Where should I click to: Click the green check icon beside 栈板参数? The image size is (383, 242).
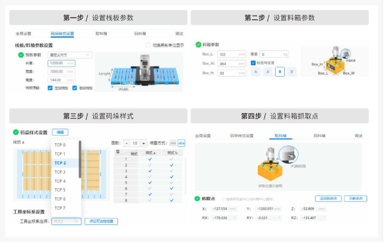pyautogui.click(x=21, y=55)
